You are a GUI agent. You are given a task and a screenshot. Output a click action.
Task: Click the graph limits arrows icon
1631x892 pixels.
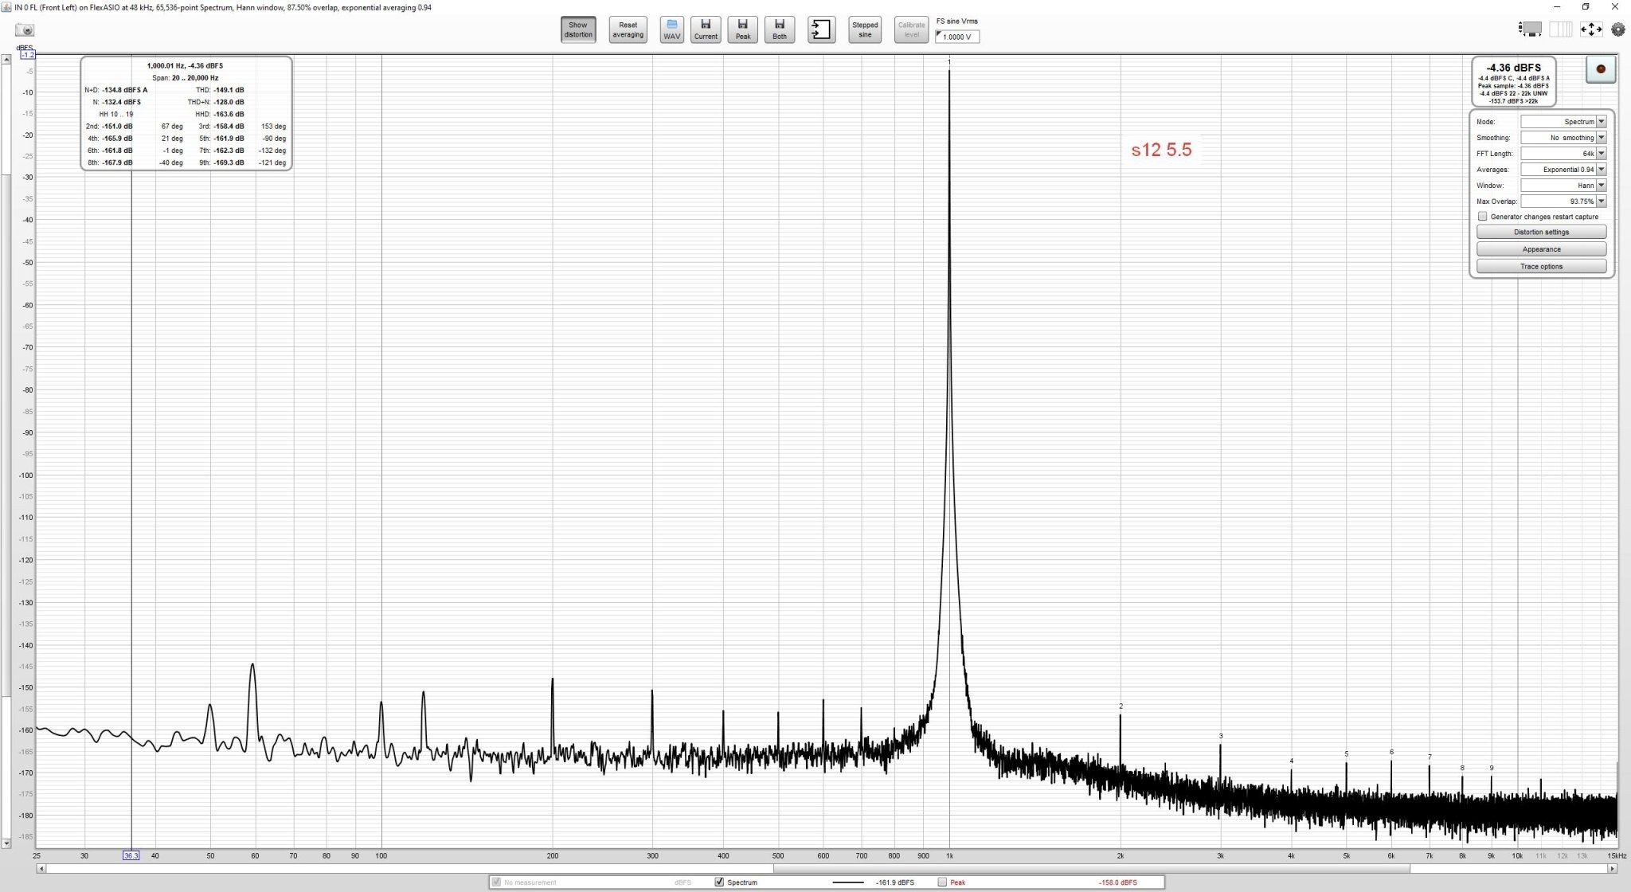coord(1591,29)
